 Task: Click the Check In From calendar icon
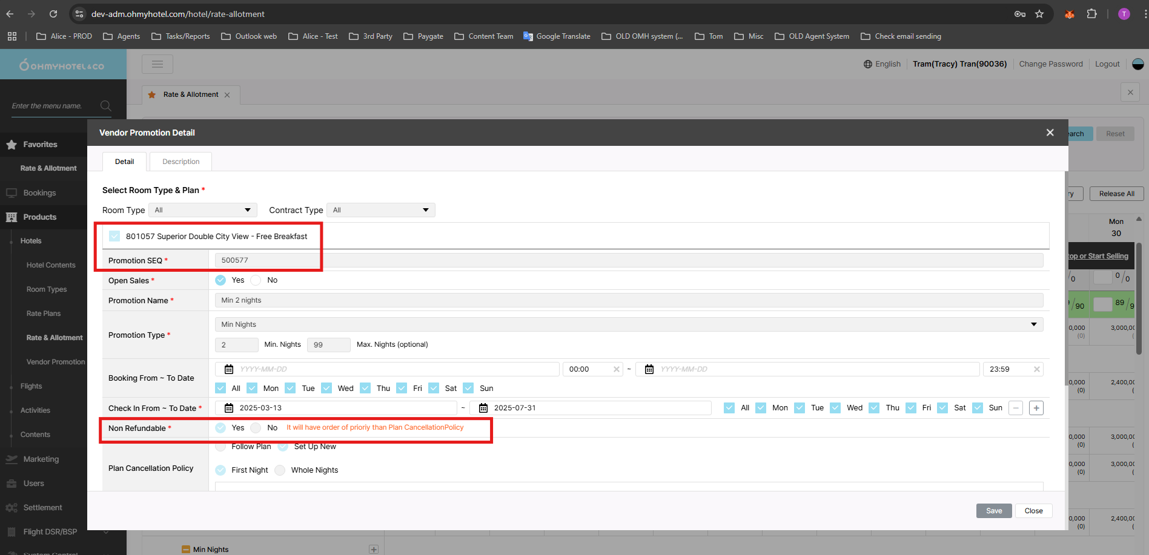coord(229,408)
